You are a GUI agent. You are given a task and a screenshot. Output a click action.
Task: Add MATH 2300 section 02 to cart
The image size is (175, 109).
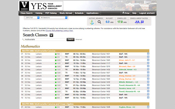pyautogui.click(x=148, y=57)
